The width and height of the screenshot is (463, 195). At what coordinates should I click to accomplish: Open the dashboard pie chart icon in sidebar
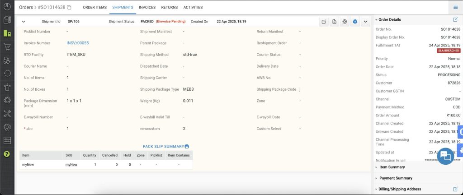(7, 7)
